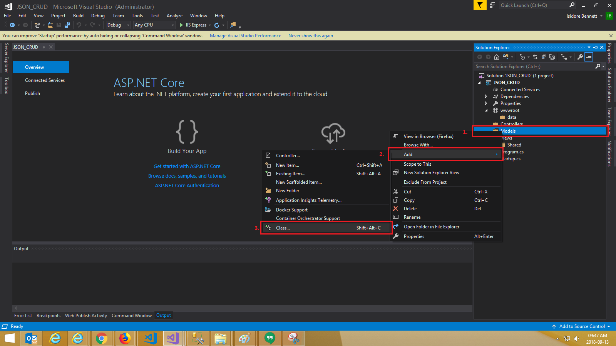Collapse the JSON_CRUD project node
616x346 pixels.
479,83
